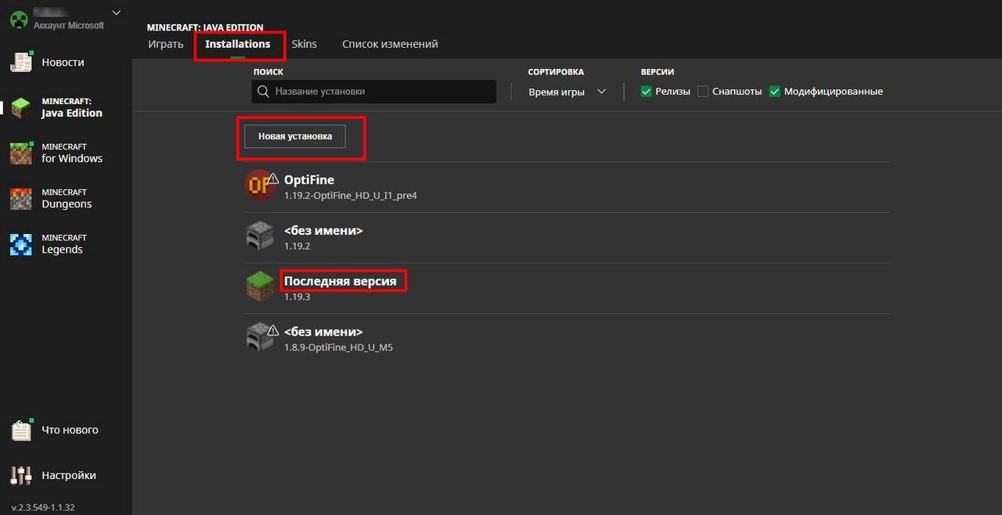The height and width of the screenshot is (515, 1002).
Task: Click the OptiFine installation icon
Action: [x=259, y=185]
